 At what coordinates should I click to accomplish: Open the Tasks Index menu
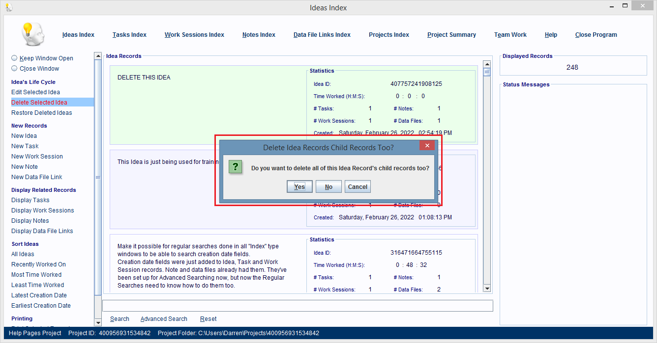coord(129,35)
